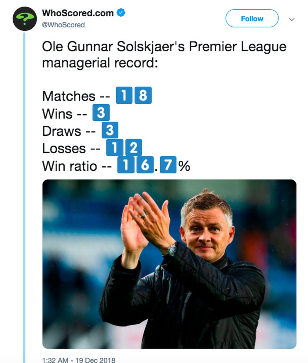308x363 pixels.
Task: Open the WhoScored profile avatar
Action: [x=25, y=19]
